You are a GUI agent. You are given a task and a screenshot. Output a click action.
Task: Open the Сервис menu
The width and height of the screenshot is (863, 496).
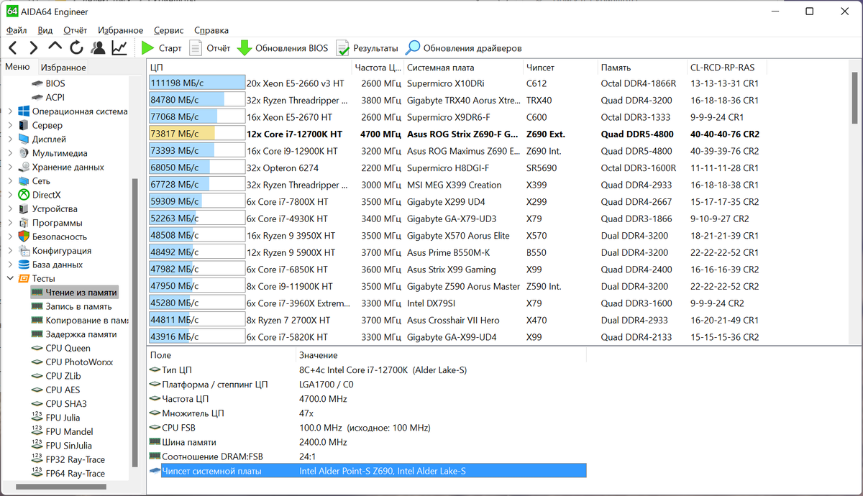coord(168,30)
